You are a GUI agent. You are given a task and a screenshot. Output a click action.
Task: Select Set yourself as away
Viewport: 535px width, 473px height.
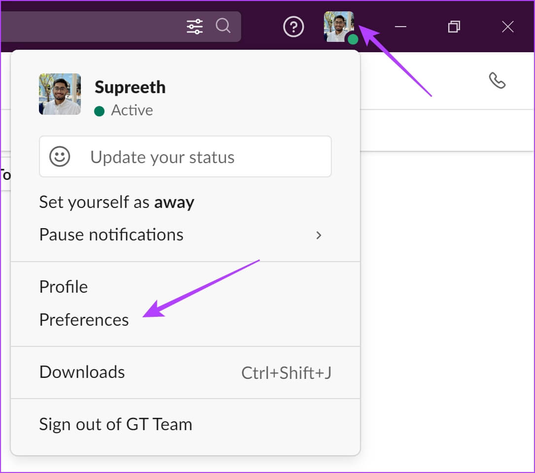tap(117, 202)
